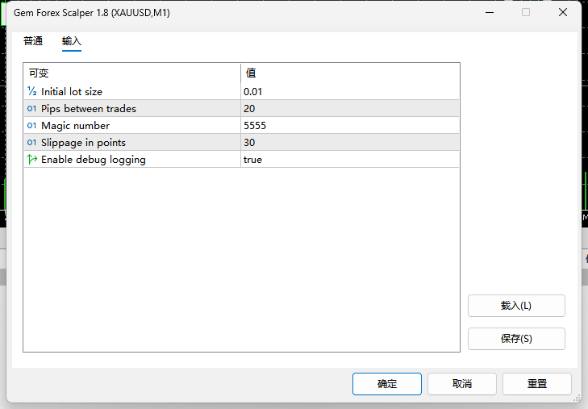The width and height of the screenshot is (588, 409).
Task: Edit the 0.01 lot size value
Action: (349, 91)
